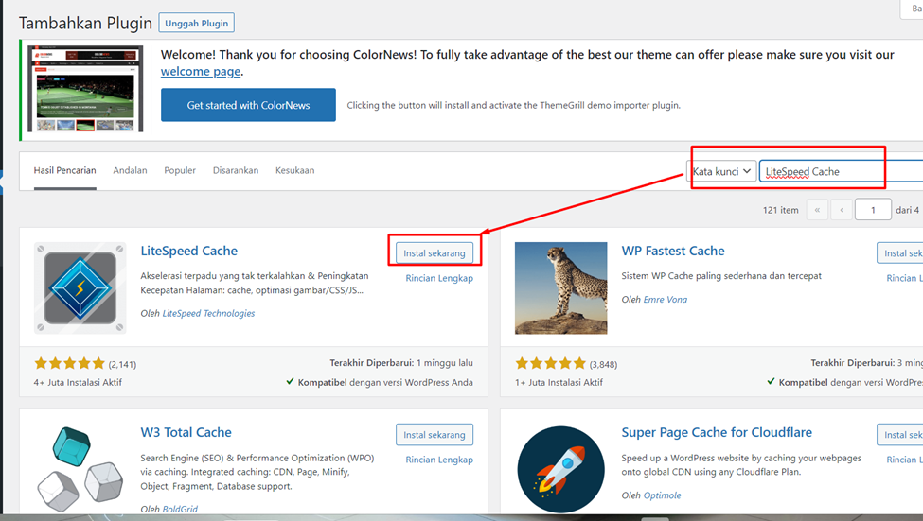923x521 pixels.
Task: Install the LiteSpeed Cache plugin now
Action: coord(435,253)
